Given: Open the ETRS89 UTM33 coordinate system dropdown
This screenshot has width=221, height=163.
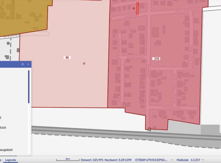Looking at the screenshot, I should pyautogui.click(x=171, y=160).
